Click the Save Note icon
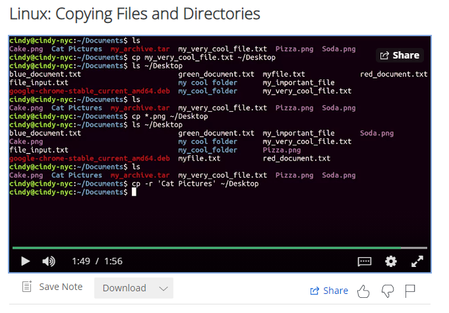 click(x=27, y=286)
